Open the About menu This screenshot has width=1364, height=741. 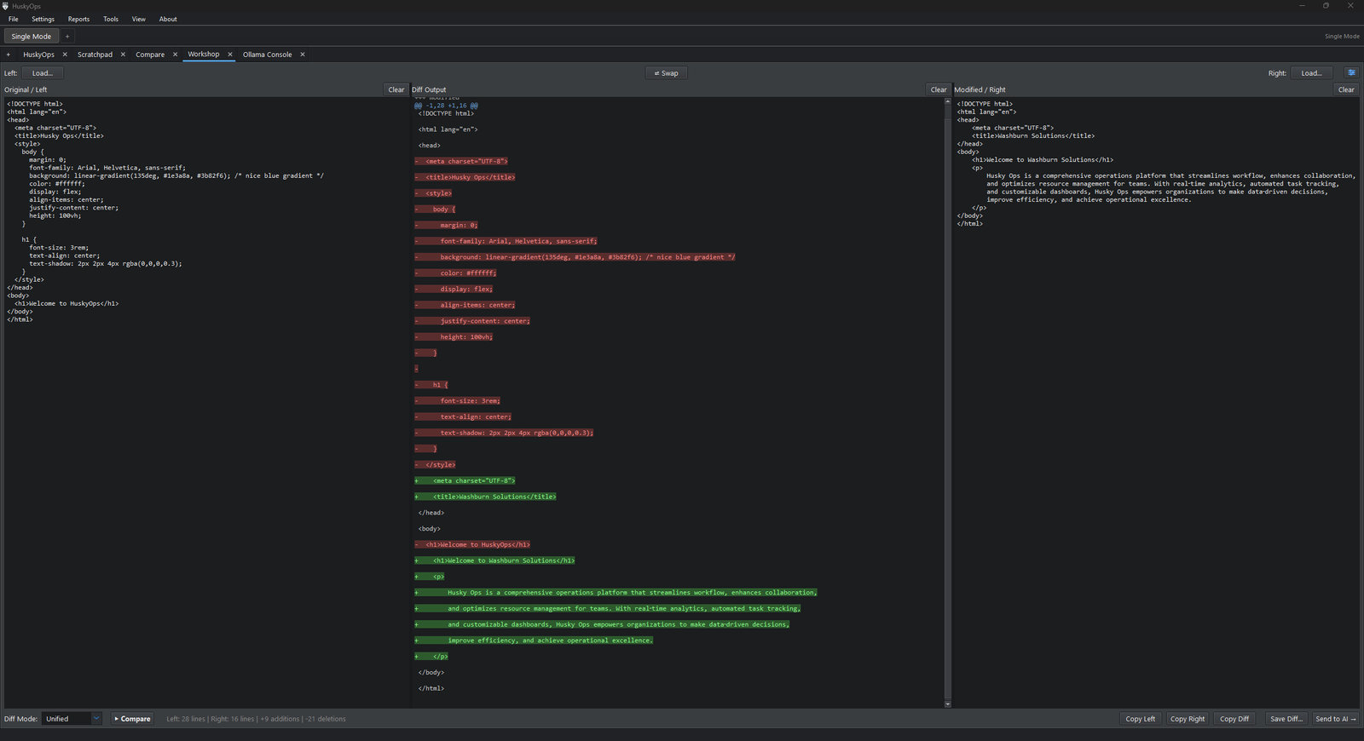pyautogui.click(x=168, y=19)
